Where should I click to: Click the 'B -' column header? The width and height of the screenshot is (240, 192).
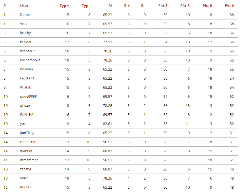tap(143, 6)
